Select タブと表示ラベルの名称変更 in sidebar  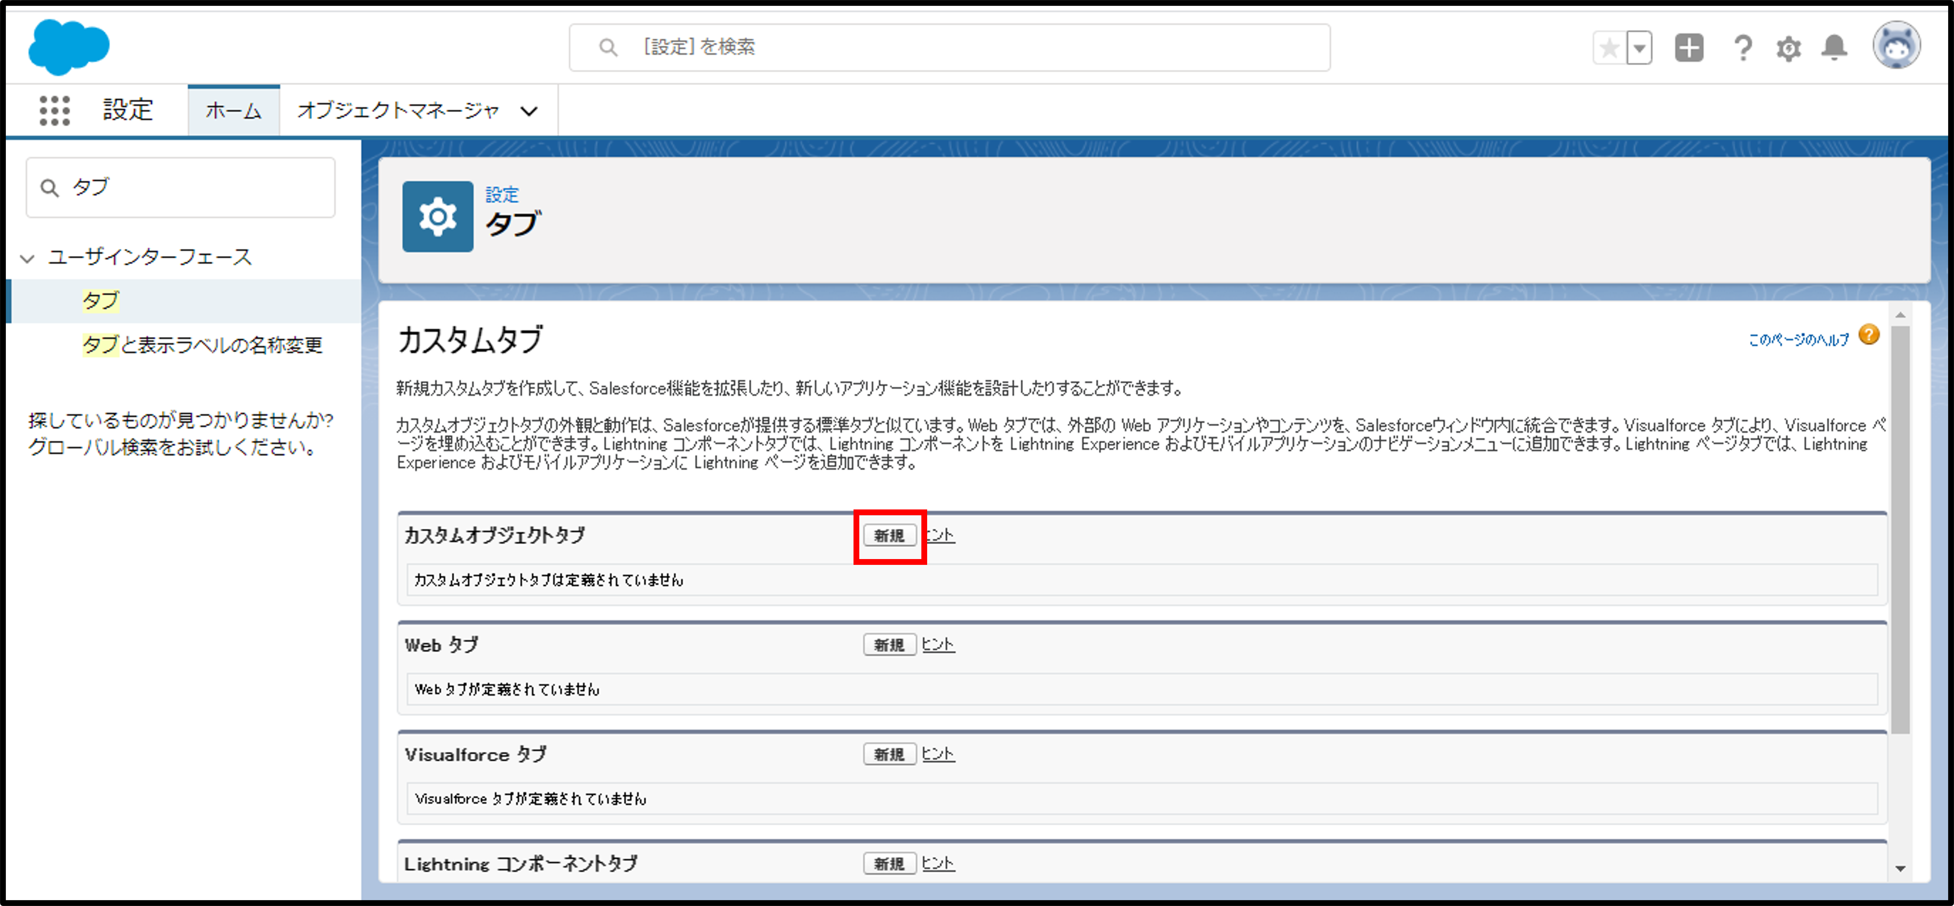coord(202,345)
